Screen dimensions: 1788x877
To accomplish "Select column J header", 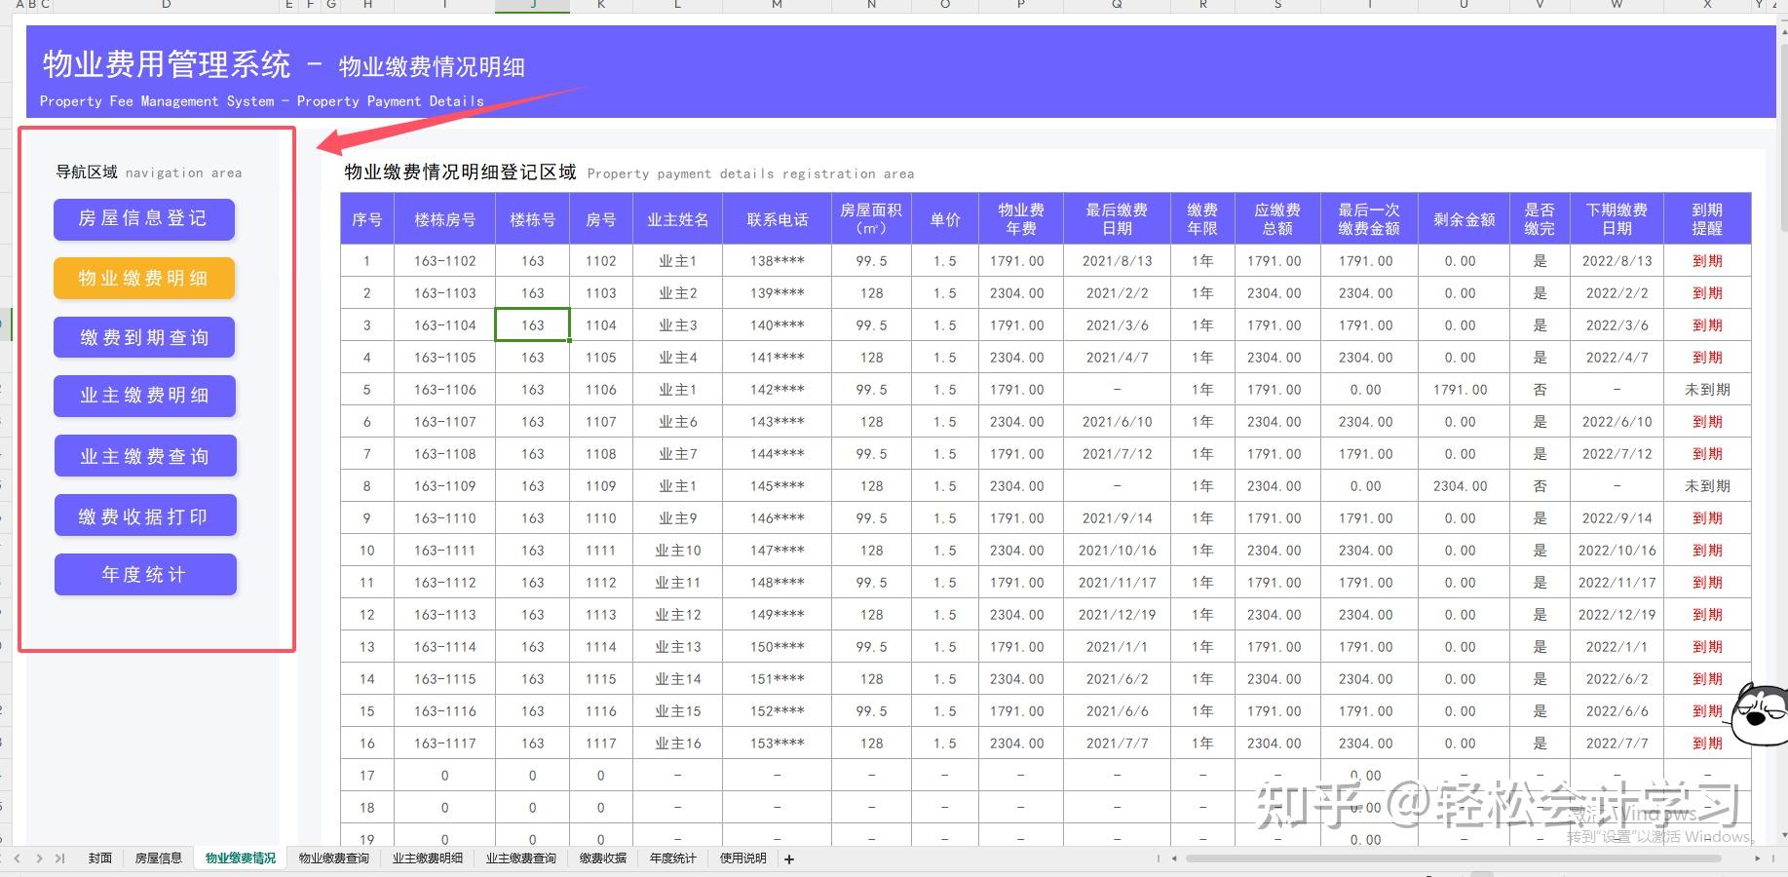I will tap(533, 6).
